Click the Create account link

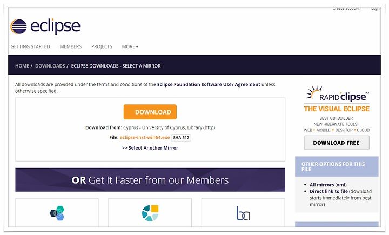point(346,9)
